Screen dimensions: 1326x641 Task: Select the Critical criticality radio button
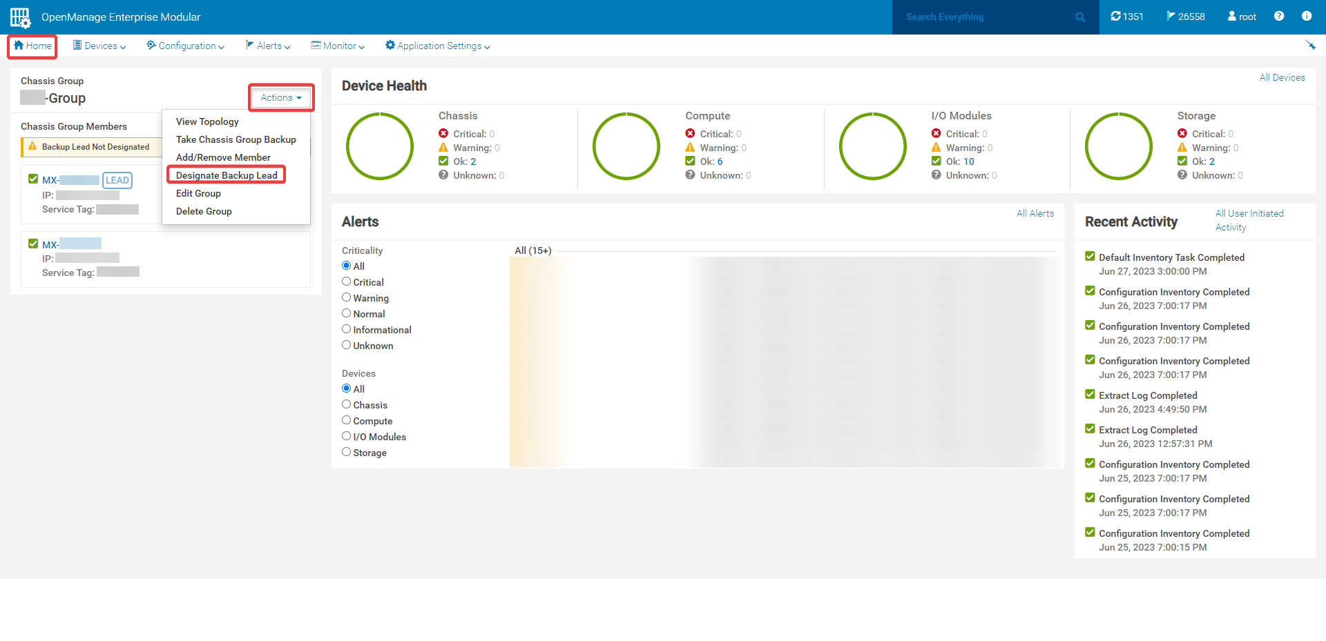pyautogui.click(x=347, y=281)
